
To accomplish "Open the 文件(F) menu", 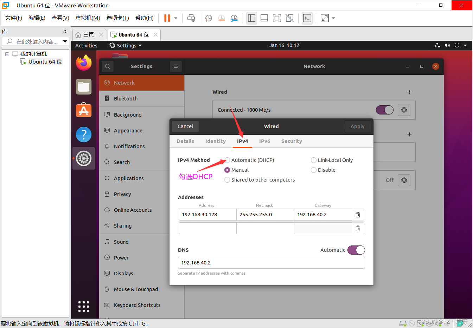I will click(14, 18).
